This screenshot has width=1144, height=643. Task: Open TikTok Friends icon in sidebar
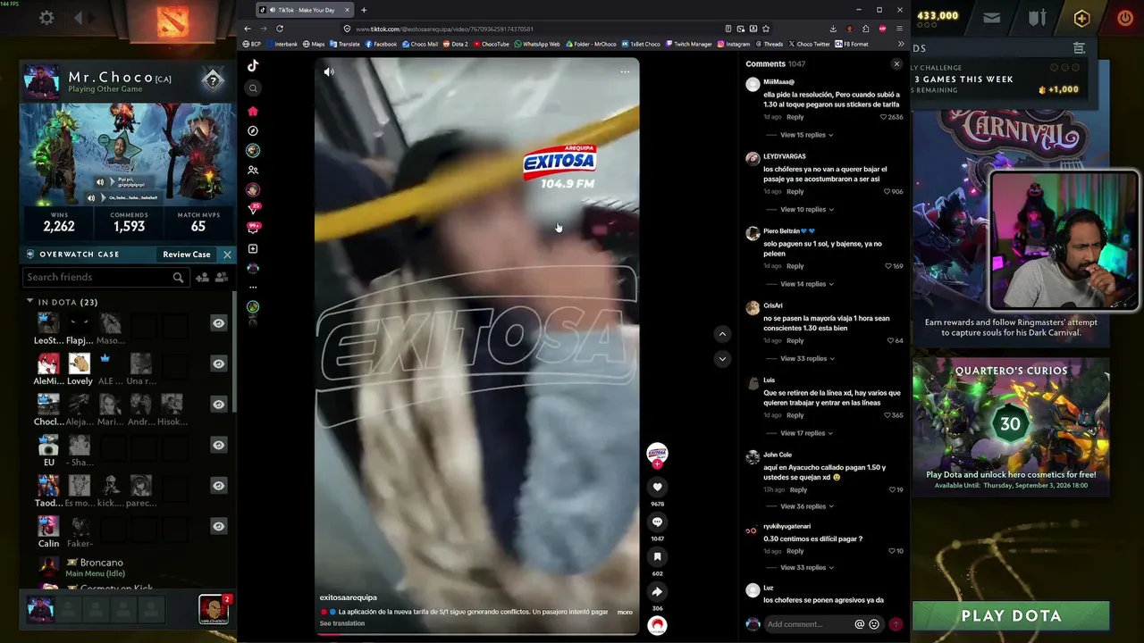click(x=253, y=170)
